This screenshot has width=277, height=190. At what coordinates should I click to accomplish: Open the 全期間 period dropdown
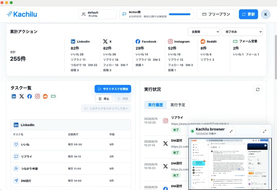tap(204, 32)
